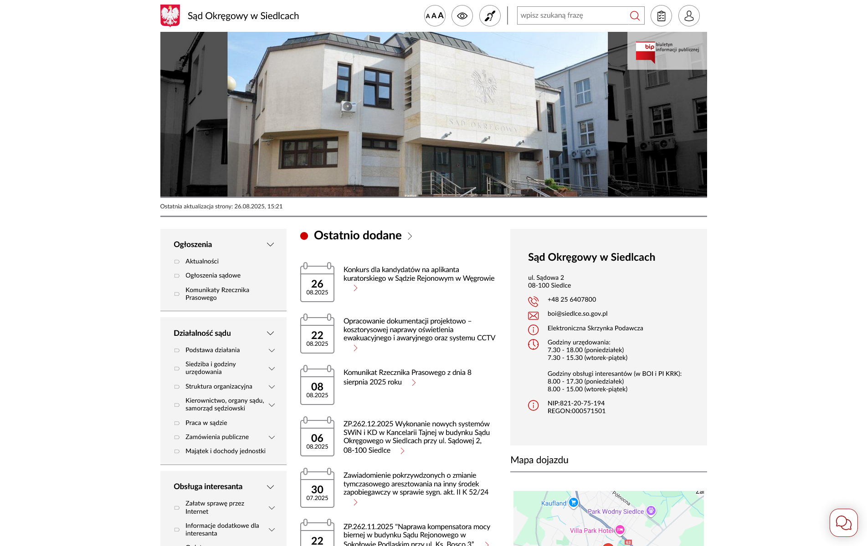Open Ostatnio dodane heading link

click(x=358, y=236)
